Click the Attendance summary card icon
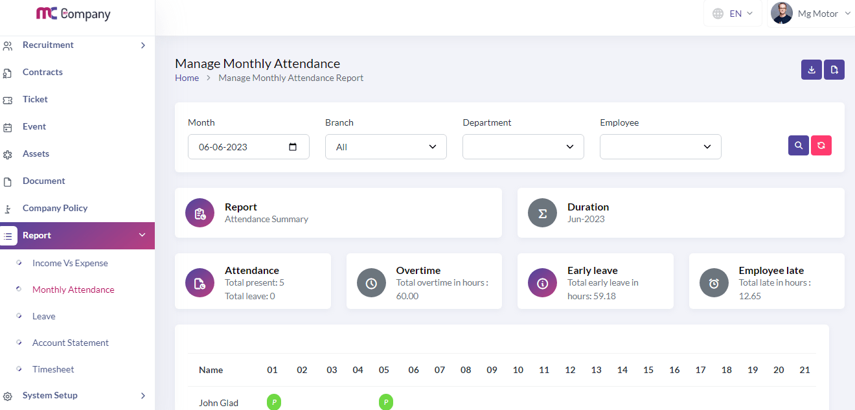This screenshot has height=410, width=855. point(199,283)
